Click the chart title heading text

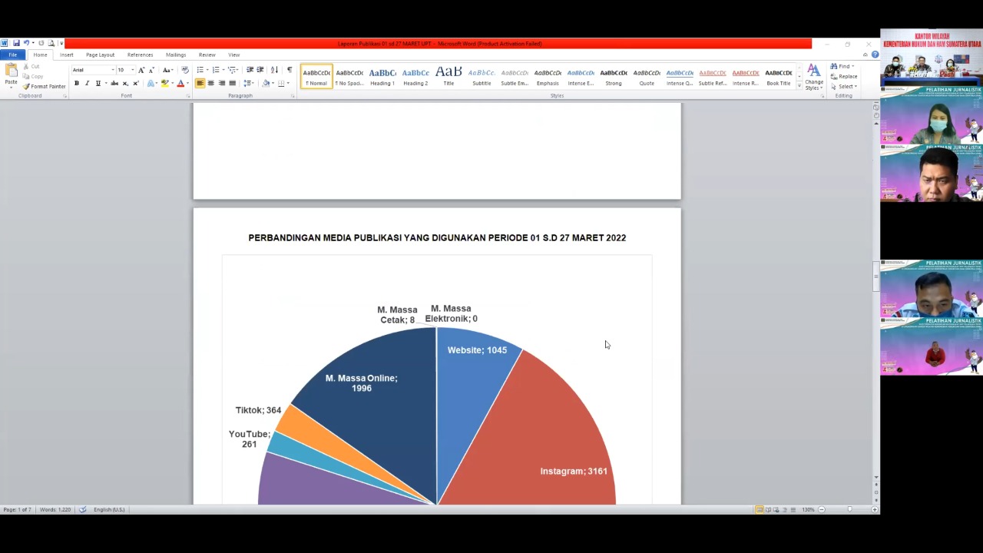437,238
